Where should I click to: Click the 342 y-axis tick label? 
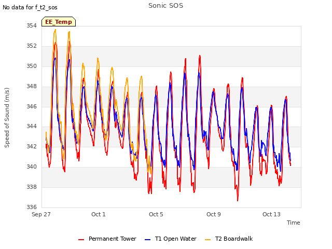(x=32, y=146)
